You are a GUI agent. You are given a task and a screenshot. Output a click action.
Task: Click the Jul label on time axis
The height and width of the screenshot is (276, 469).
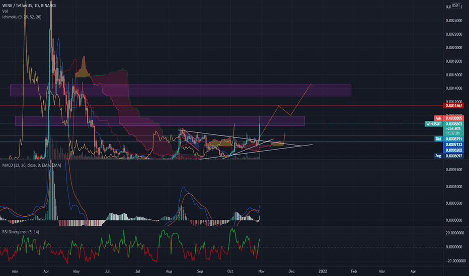pos(137,271)
